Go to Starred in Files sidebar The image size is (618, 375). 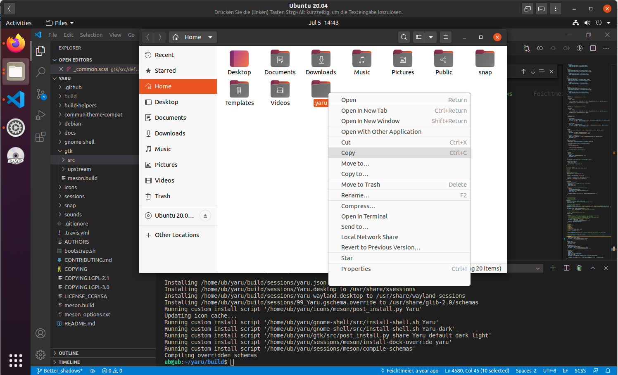pos(178,71)
